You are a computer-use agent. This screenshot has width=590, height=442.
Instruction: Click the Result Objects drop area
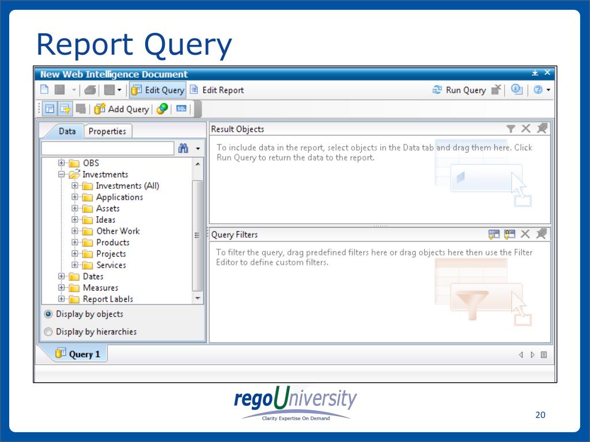pos(380,180)
